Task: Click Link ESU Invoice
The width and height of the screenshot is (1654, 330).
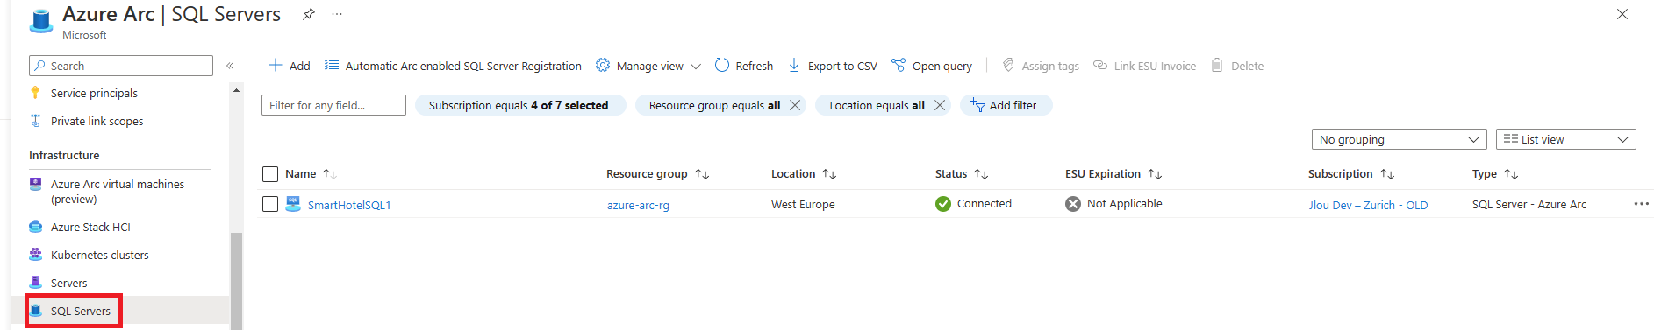Action: pos(1144,66)
